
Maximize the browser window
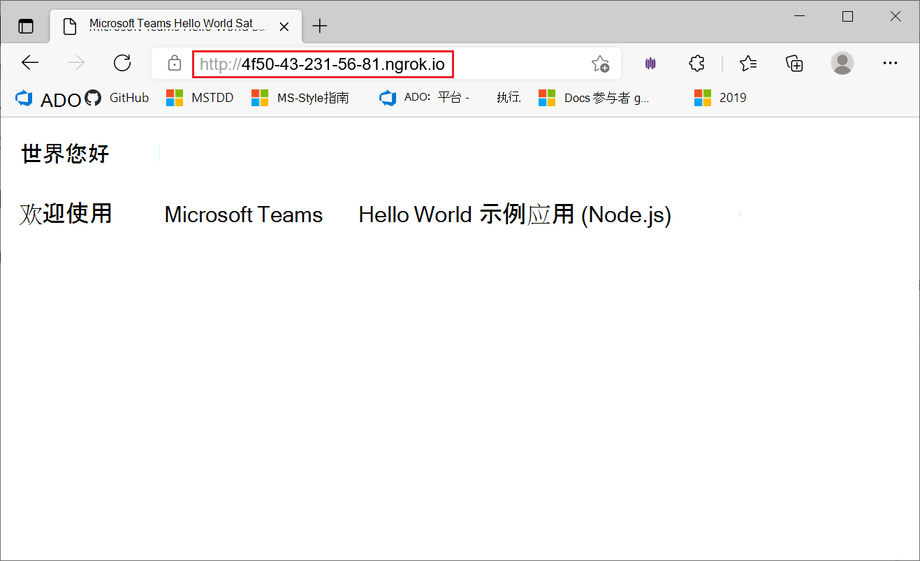pos(847,16)
